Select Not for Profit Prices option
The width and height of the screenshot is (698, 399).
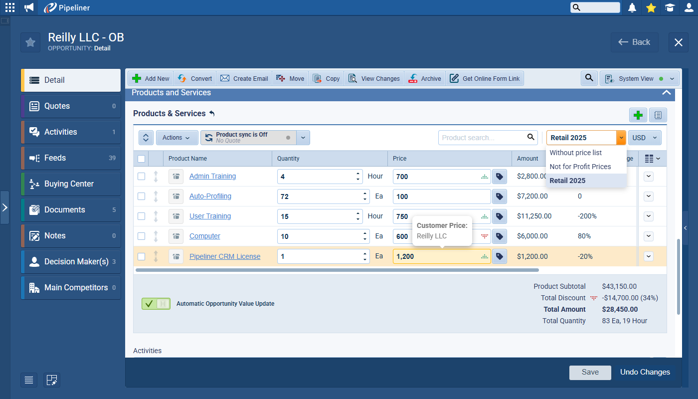[580, 167]
